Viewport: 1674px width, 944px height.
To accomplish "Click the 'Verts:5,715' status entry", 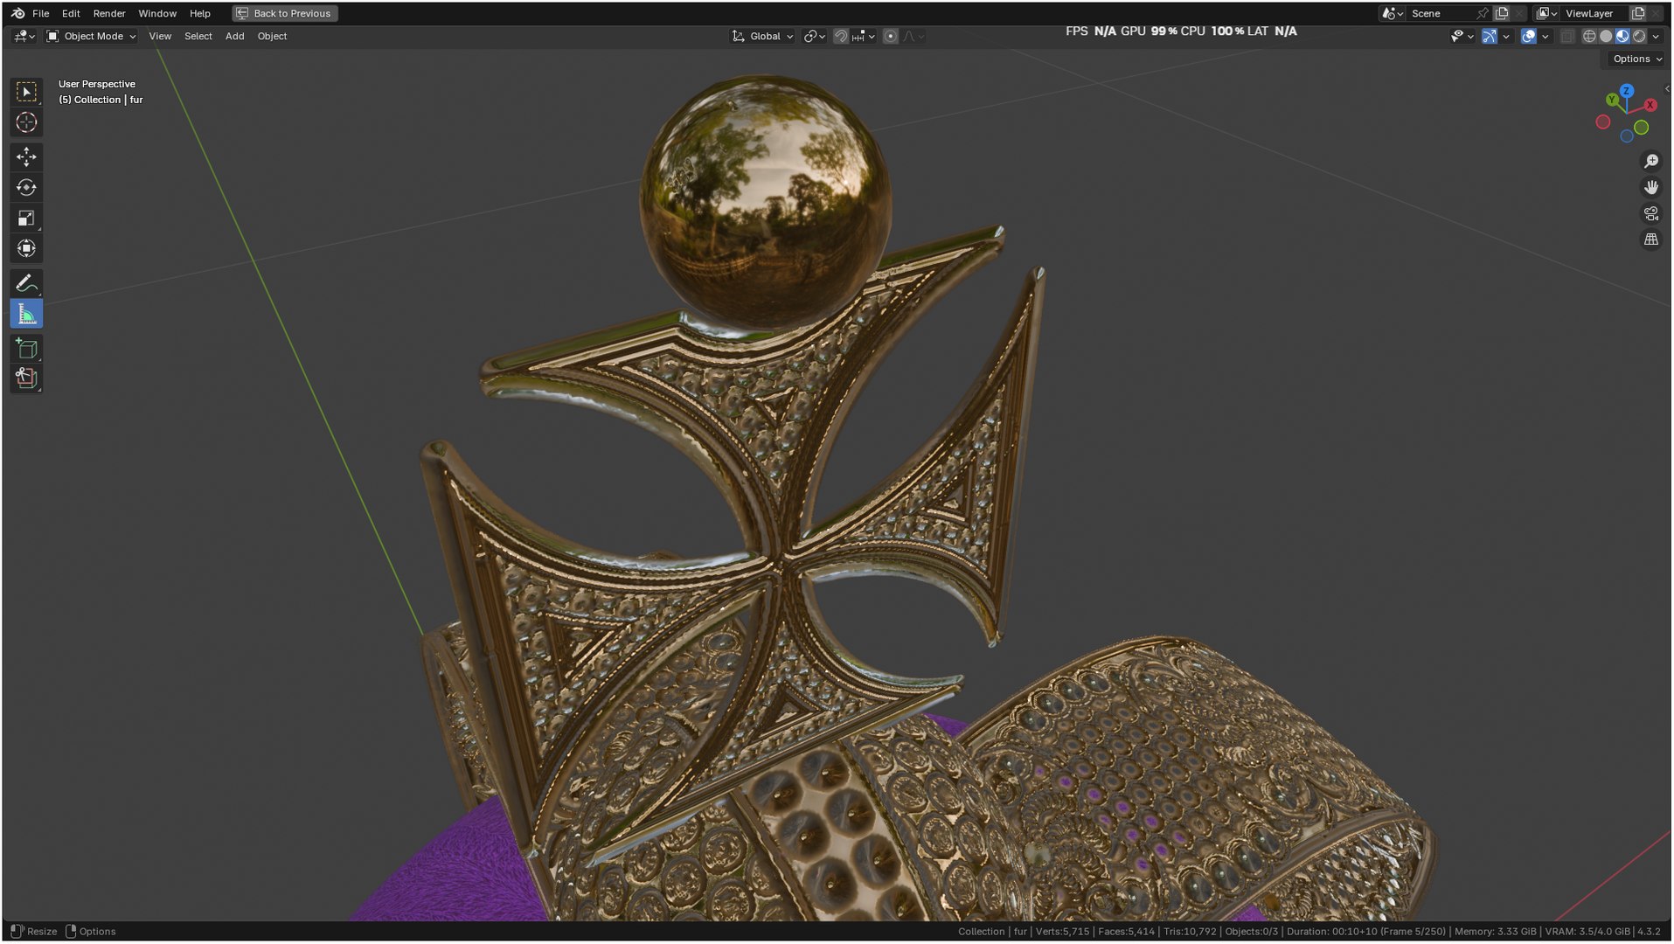I will tap(1062, 932).
